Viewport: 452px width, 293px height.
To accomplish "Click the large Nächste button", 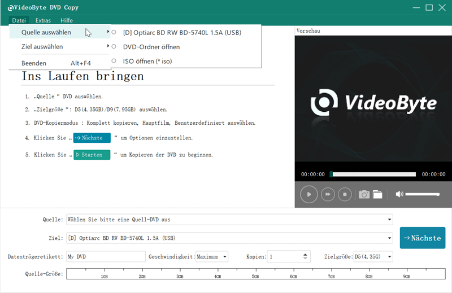I will point(423,238).
